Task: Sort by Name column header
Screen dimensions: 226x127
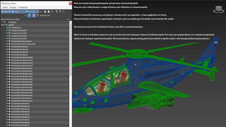Action: pyautogui.click(x=10, y=19)
